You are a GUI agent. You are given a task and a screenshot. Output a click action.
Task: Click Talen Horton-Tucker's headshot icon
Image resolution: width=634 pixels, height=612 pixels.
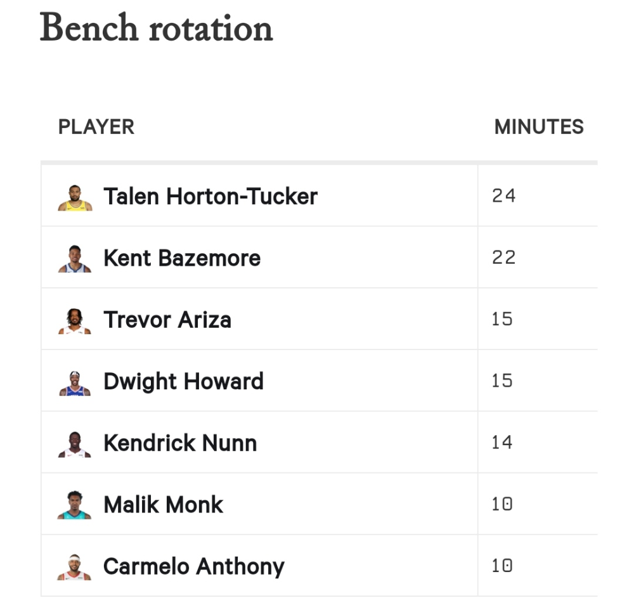(x=75, y=197)
